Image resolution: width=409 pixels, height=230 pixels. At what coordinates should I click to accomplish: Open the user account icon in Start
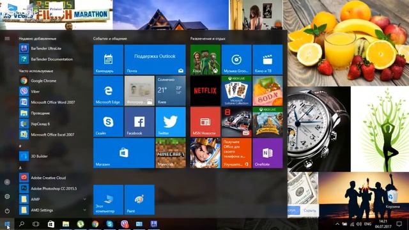(7, 182)
